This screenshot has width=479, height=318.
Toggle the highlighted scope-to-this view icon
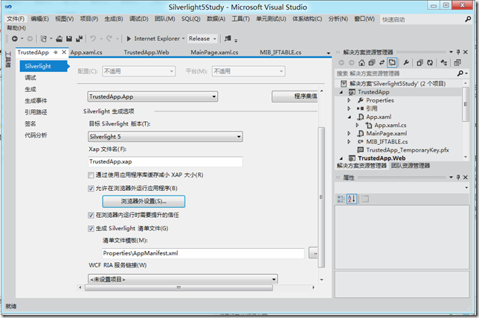[x=392, y=62]
